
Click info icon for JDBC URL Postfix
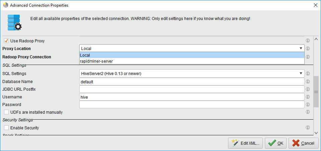[308, 89]
